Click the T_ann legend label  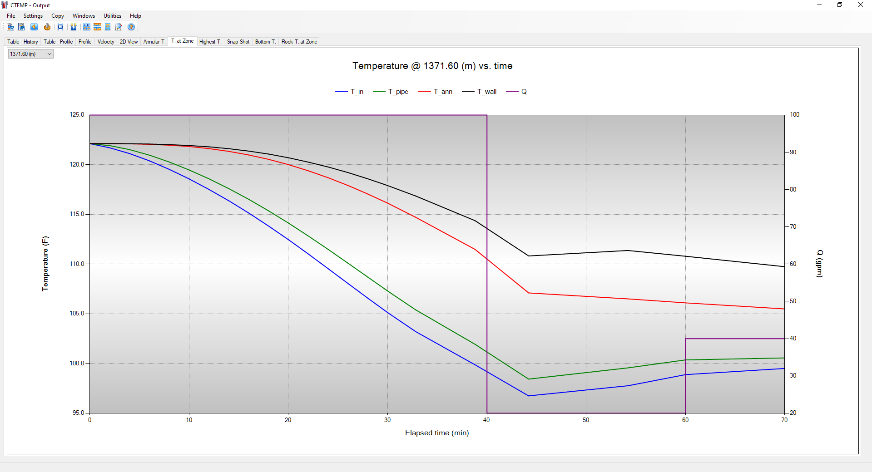(x=443, y=92)
